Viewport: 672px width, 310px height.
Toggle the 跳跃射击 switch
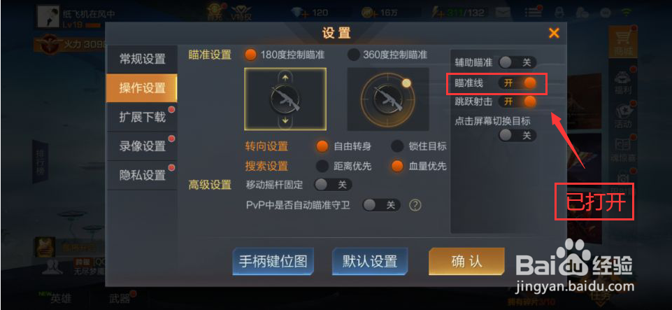pos(517,101)
